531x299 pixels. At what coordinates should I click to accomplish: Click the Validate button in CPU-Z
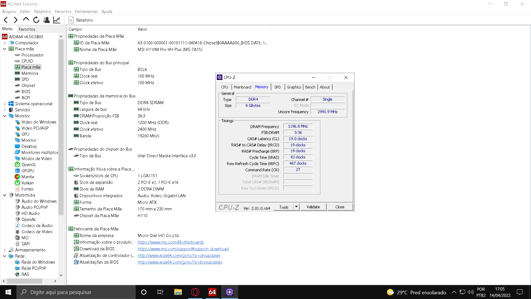313,207
